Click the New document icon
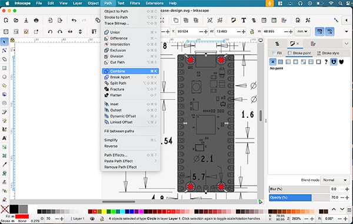 pyautogui.click(x=6, y=20)
